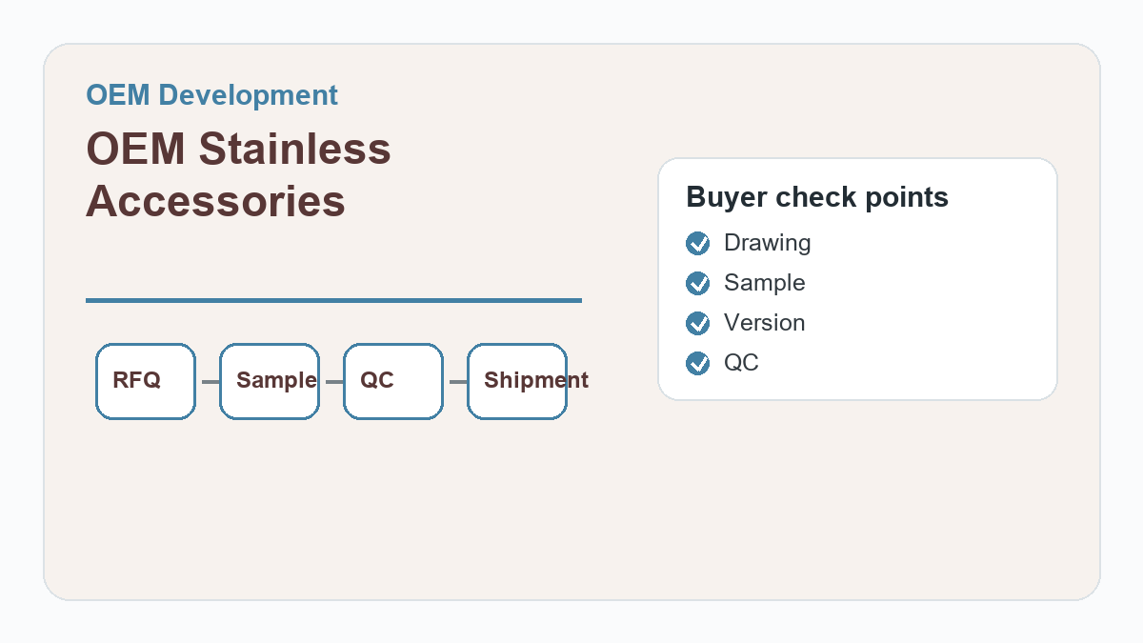Click the Sample label in Buyer check points
1143x643 pixels.
tap(765, 283)
